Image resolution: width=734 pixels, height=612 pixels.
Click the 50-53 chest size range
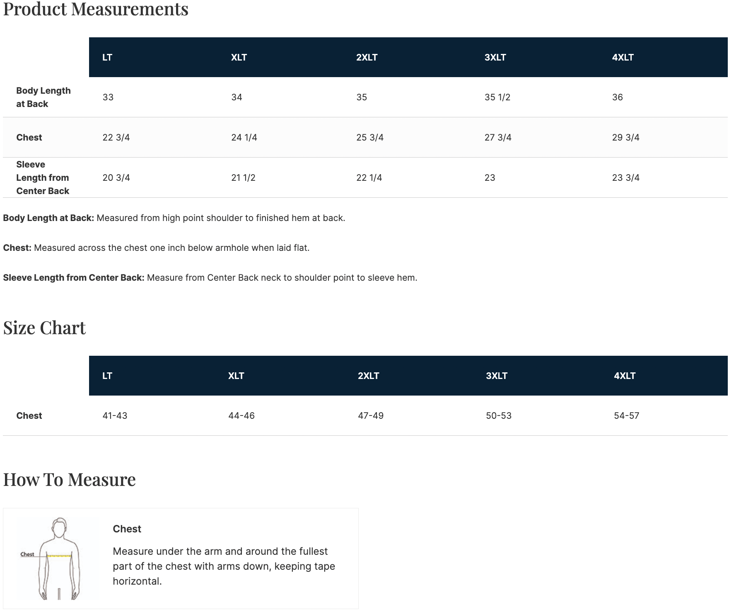pos(498,415)
